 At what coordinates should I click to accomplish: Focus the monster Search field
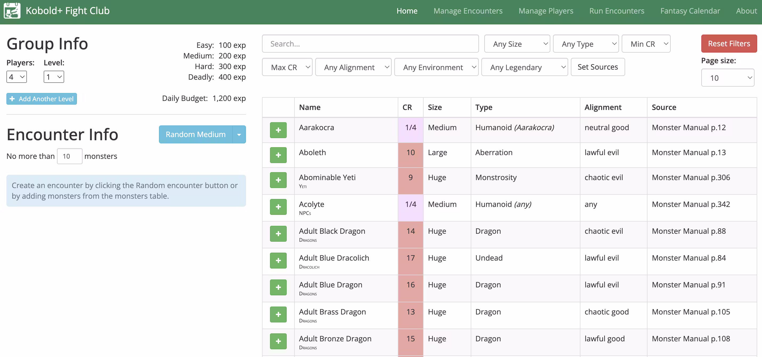(370, 44)
